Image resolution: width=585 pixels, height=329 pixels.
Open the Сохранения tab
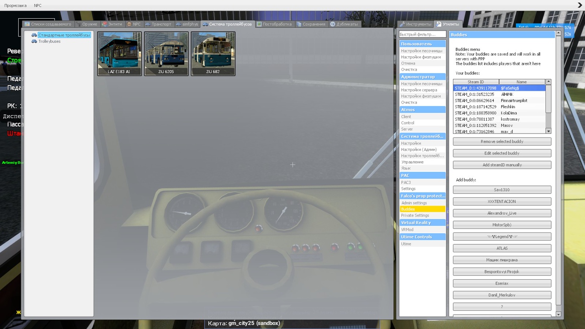311,24
